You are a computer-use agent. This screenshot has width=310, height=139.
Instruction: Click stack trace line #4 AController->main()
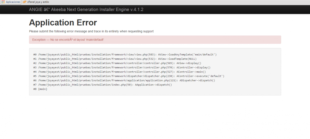[x=119, y=72]
